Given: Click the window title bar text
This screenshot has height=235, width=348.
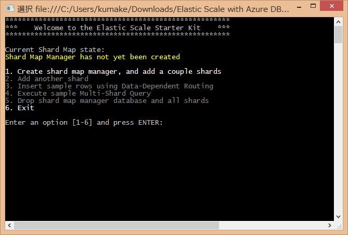Looking at the screenshot, I should [x=153, y=9].
